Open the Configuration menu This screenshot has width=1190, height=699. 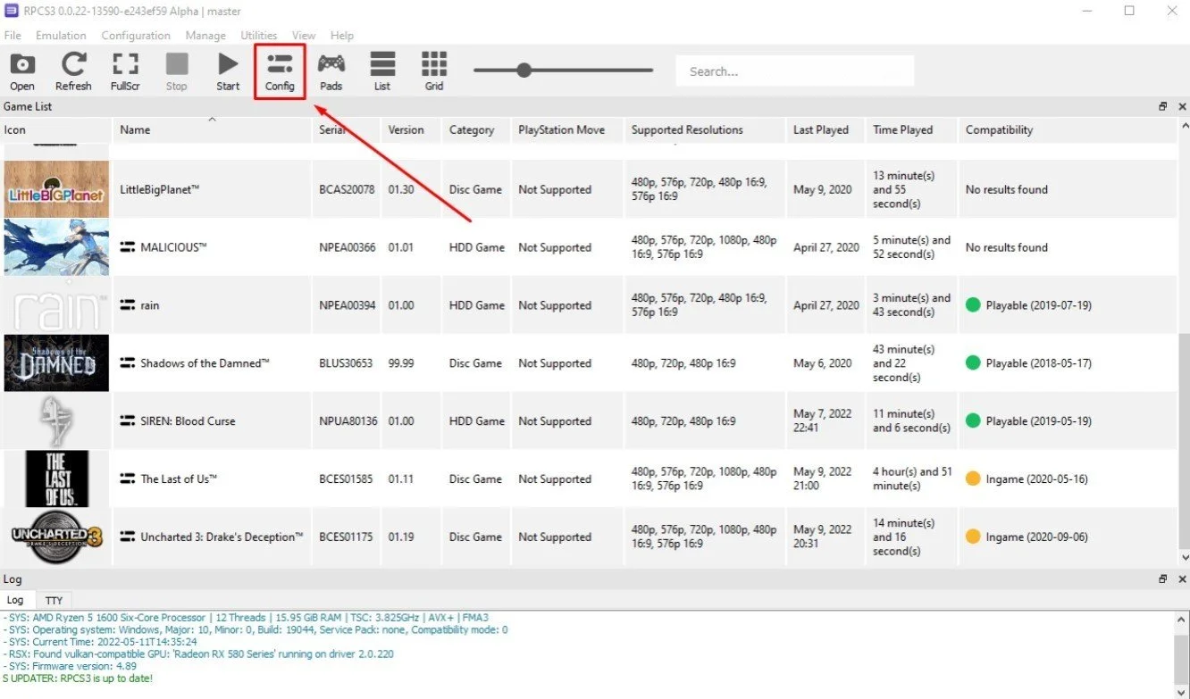click(x=136, y=36)
